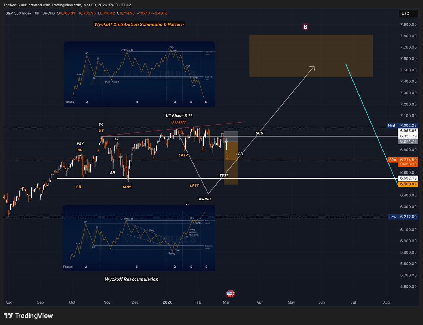Select the orange UT annotation label
This screenshot has width=423, height=325.
pyautogui.click(x=101, y=131)
